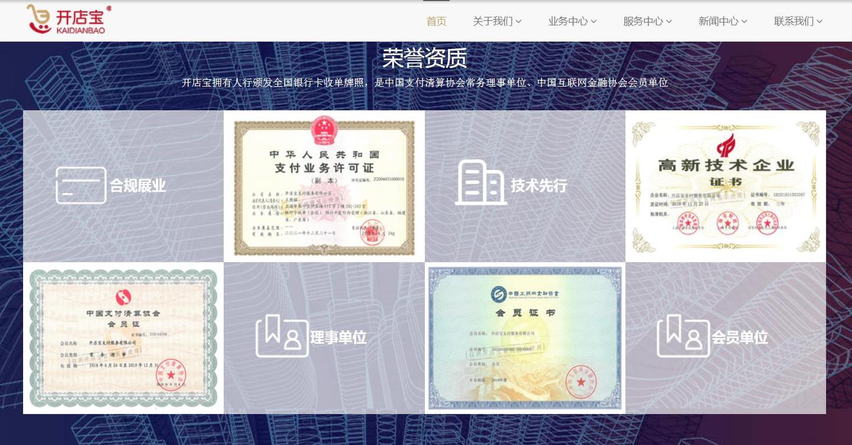Click the subtitle starting with 开店宝拥有人行颁发
This screenshot has width=852, height=445.
[x=425, y=83]
